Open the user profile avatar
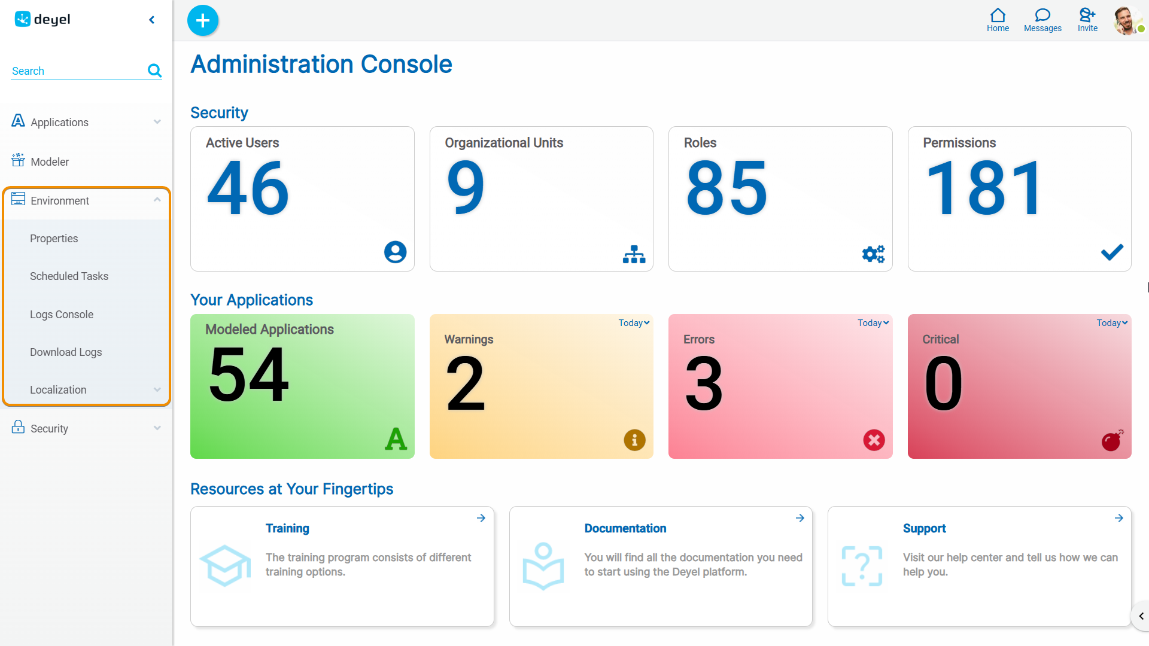Image resolution: width=1149 pixels, height=646 pixels. point(1127,20)
